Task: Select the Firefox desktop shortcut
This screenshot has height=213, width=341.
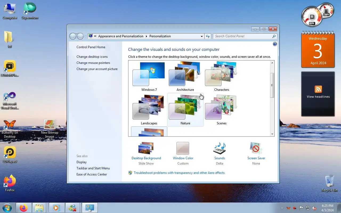Action: coord(10,183)
